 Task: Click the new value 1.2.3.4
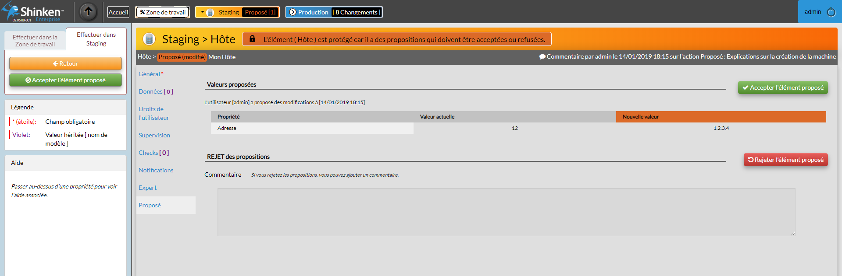(x=721, y=128)
